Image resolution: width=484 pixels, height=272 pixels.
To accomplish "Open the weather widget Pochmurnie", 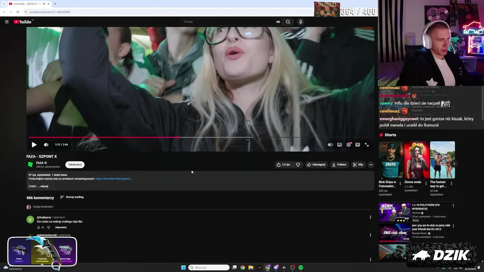I will pos(13,268).
